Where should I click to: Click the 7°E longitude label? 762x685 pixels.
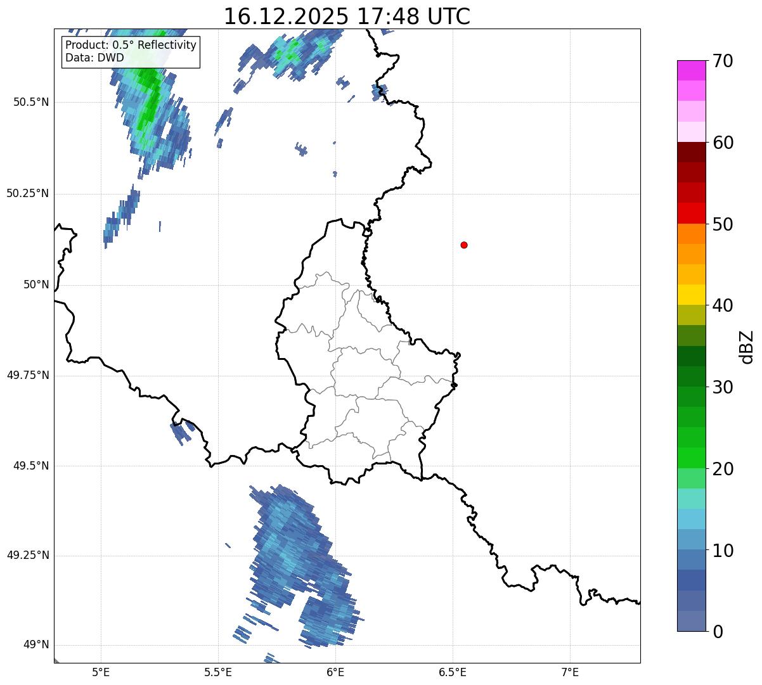click(570, 672)
